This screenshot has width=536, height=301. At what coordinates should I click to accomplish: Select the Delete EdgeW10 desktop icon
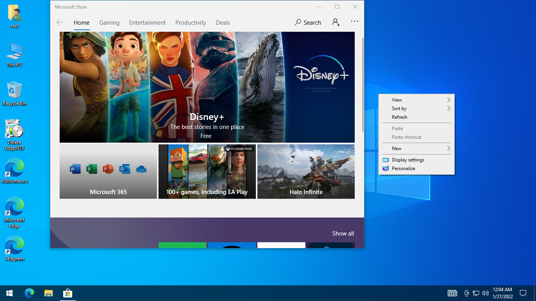point(15,135)
